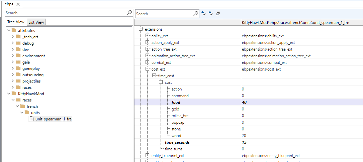
Task: Switch to the Tree View tab
Action: click(x=16, y=22)
